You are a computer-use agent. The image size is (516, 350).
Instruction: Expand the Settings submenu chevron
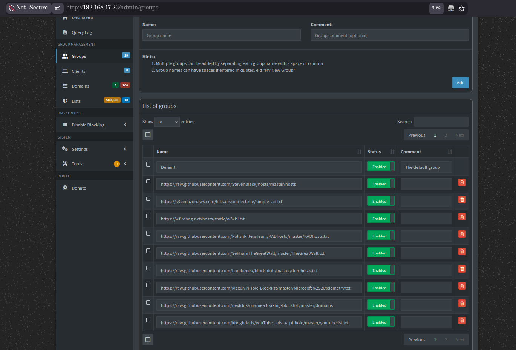click(x=125, y=149)
